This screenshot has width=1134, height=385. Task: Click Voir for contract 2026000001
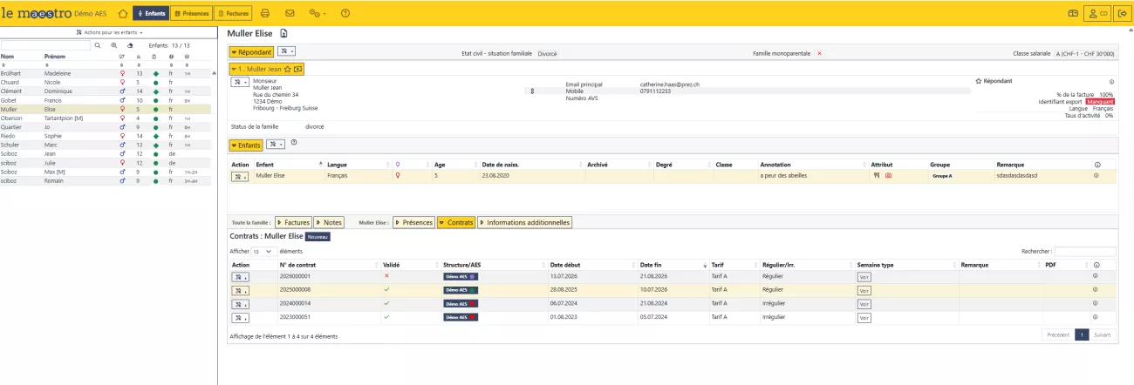pos(864,277)
